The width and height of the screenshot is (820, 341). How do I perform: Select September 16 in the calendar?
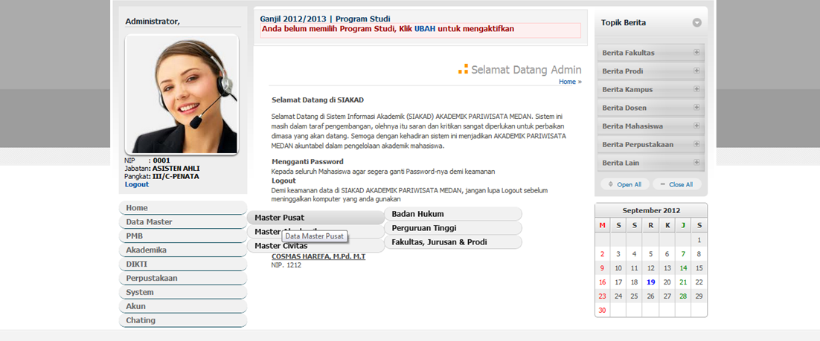602,282
